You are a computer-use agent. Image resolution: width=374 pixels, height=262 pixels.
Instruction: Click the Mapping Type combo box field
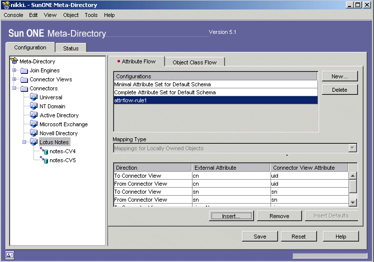235,148
